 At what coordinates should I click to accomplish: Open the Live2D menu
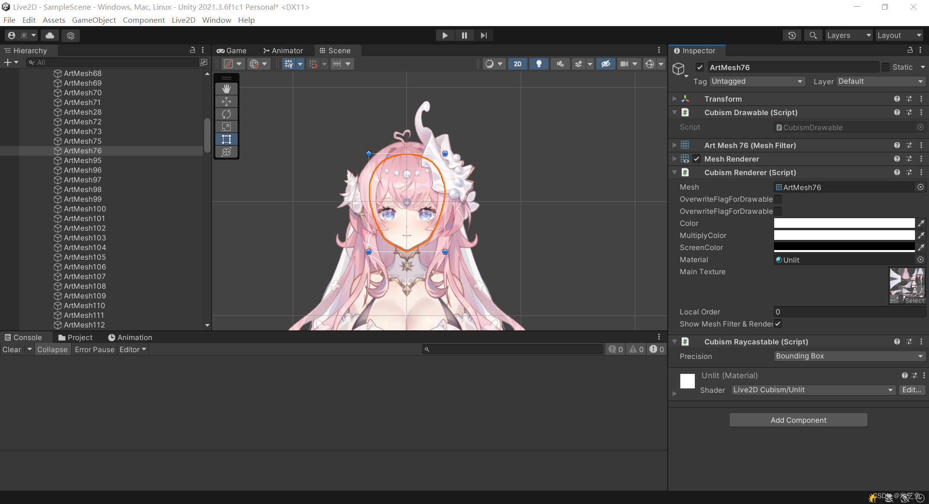click(x=183, y=20)
